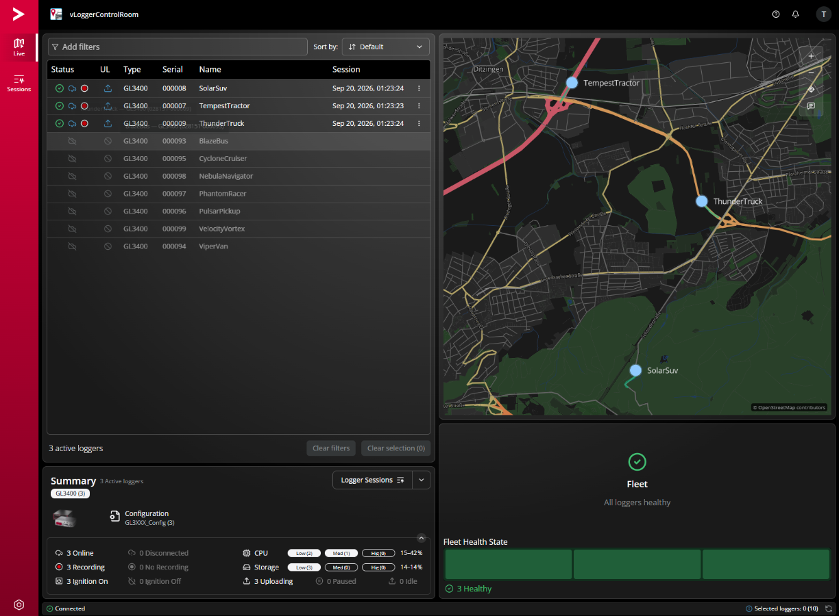Select the BlazeBus logger row
Image resolution: width=839 pixels, height=616 pixels.
coord(239,141)
